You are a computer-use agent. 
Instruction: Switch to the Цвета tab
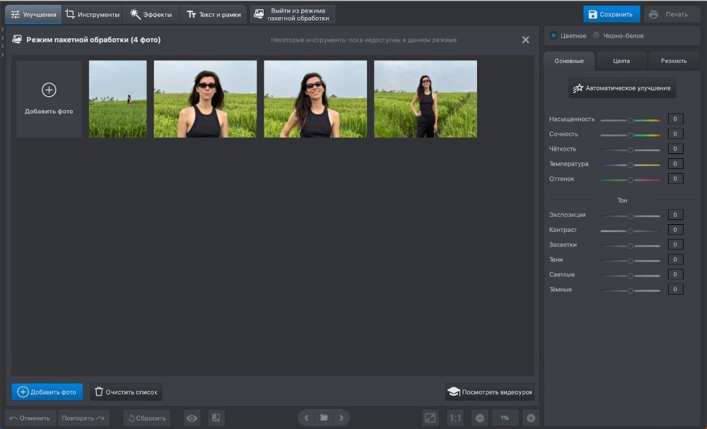[x=621, y=61]
